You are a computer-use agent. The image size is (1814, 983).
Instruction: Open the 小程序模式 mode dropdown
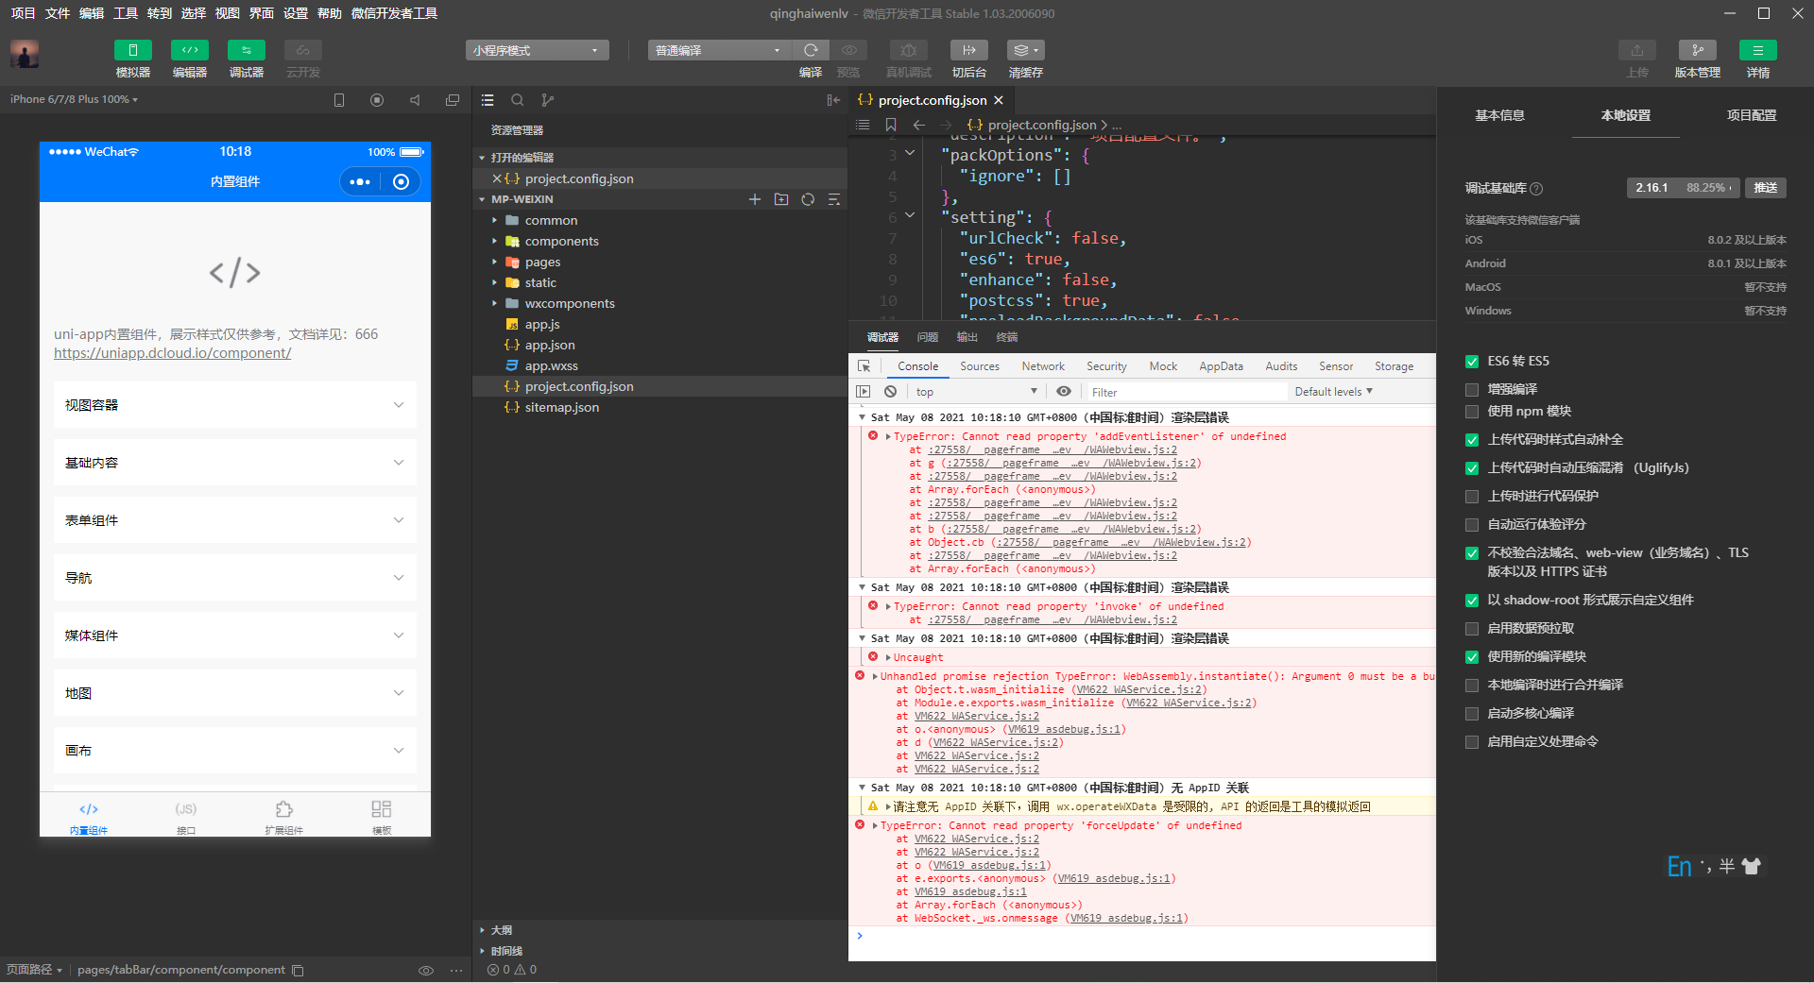click(x=537, y=50)
